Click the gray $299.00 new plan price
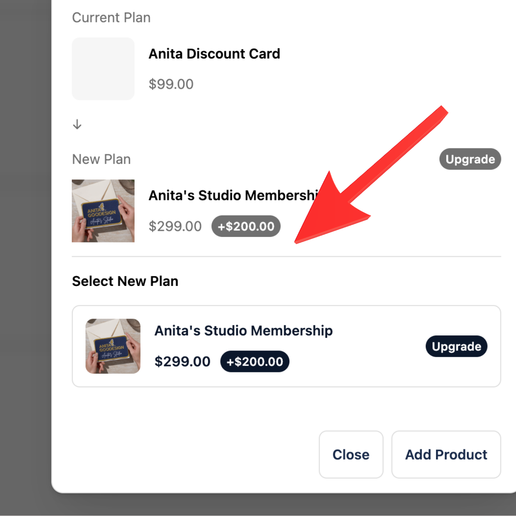Viewport: 516px width, 516px height. pos(175,226)
